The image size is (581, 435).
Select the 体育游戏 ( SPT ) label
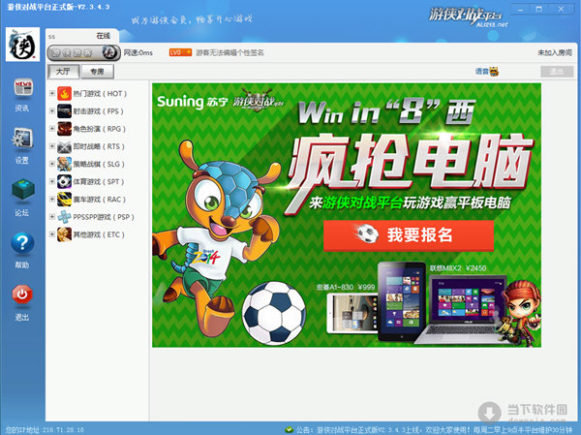point(98,182)
